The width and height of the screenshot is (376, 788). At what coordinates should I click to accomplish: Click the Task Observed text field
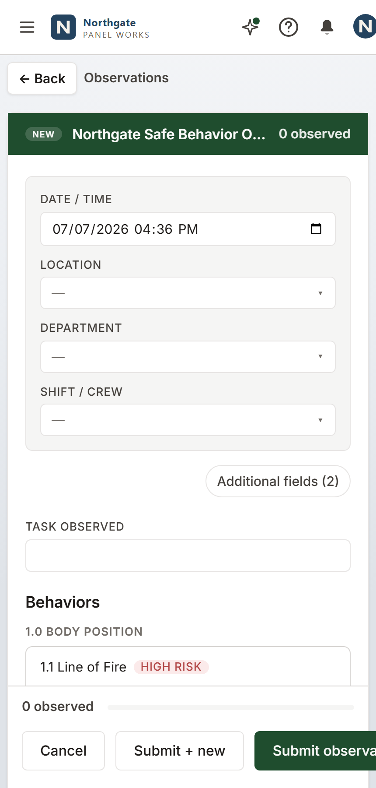[188, 556]
